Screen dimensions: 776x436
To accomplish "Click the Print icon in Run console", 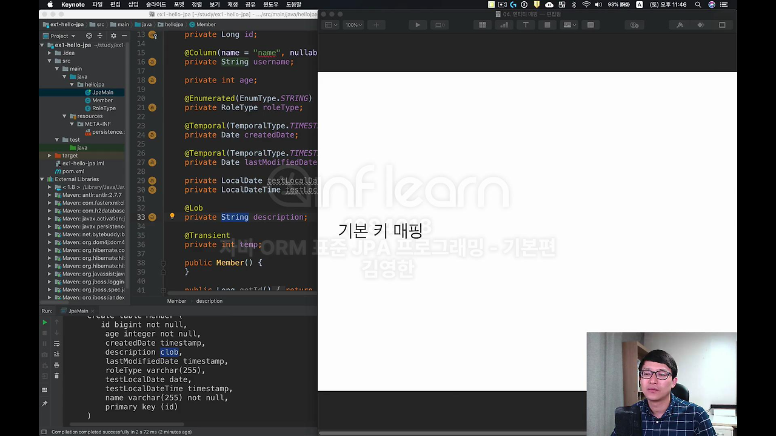I will coord(57,365).
